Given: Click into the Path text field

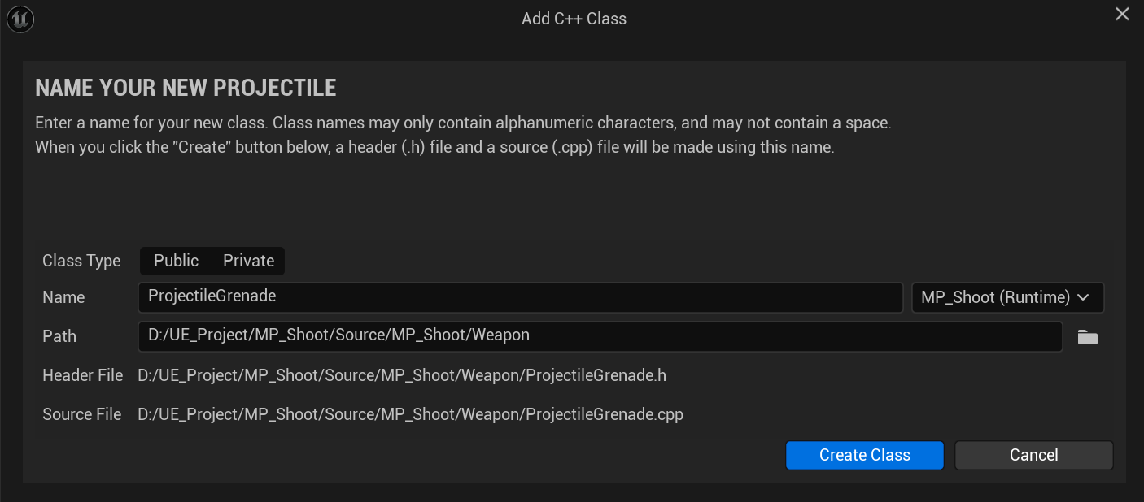Looking at the screenshot, I should coord(600,335).
